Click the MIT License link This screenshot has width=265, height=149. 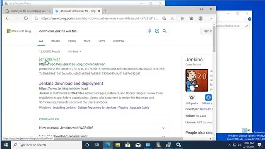205,123
